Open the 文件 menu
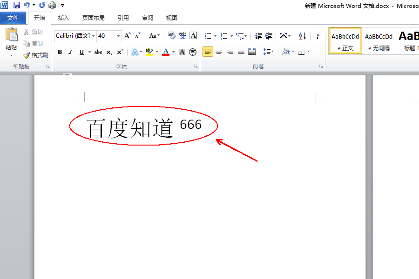 coord(13,18)
